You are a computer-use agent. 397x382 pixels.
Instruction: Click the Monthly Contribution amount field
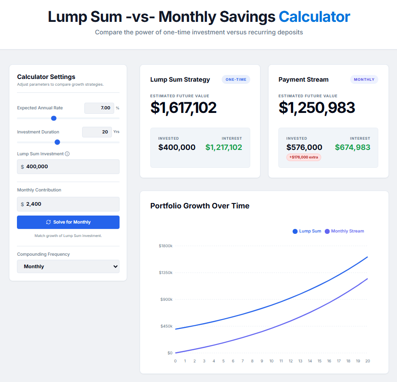pos(71,204)
